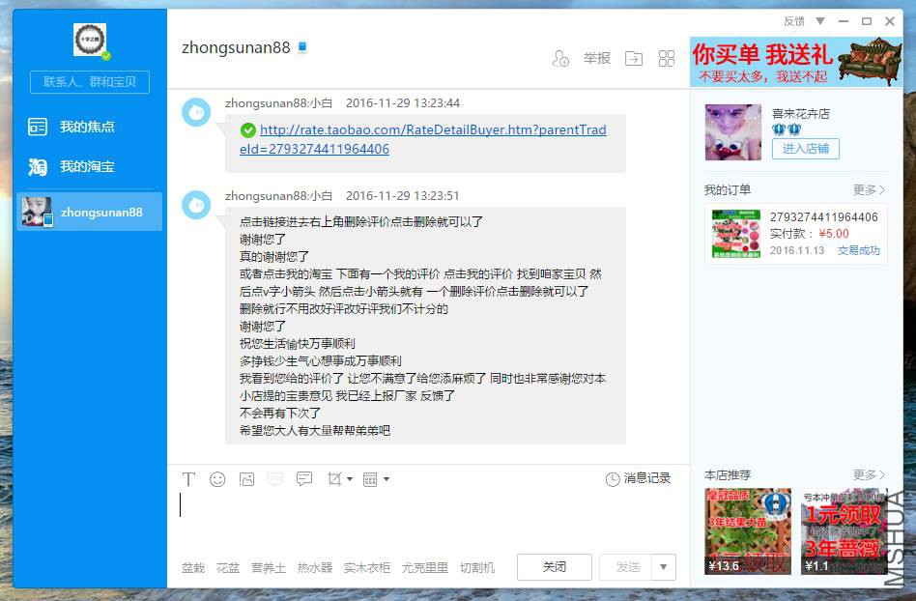Open the font settings T icon

click(189, 479)
